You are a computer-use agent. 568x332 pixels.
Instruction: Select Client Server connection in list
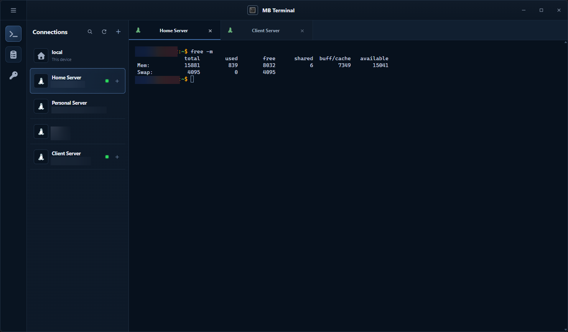(x=77, y=157)
